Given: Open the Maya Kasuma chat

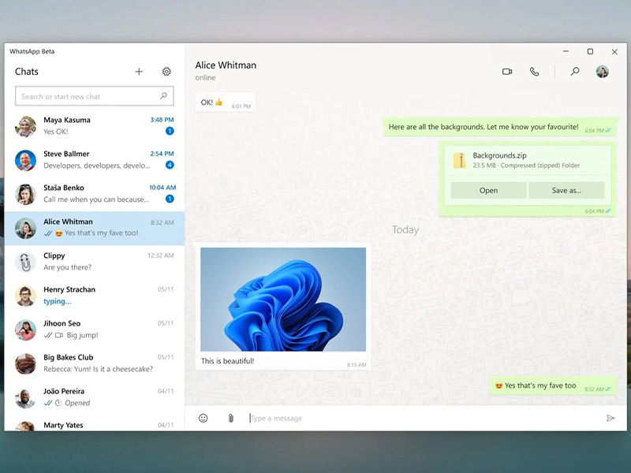Looking at the screenshot, I should (x=95, y=126).
